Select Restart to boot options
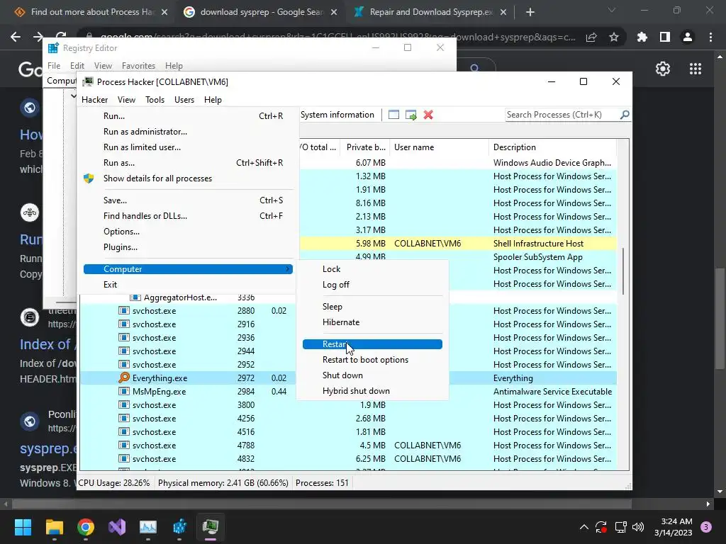This screenshot has width=726, height=544. pyautogui.click(x=365, y=360)
